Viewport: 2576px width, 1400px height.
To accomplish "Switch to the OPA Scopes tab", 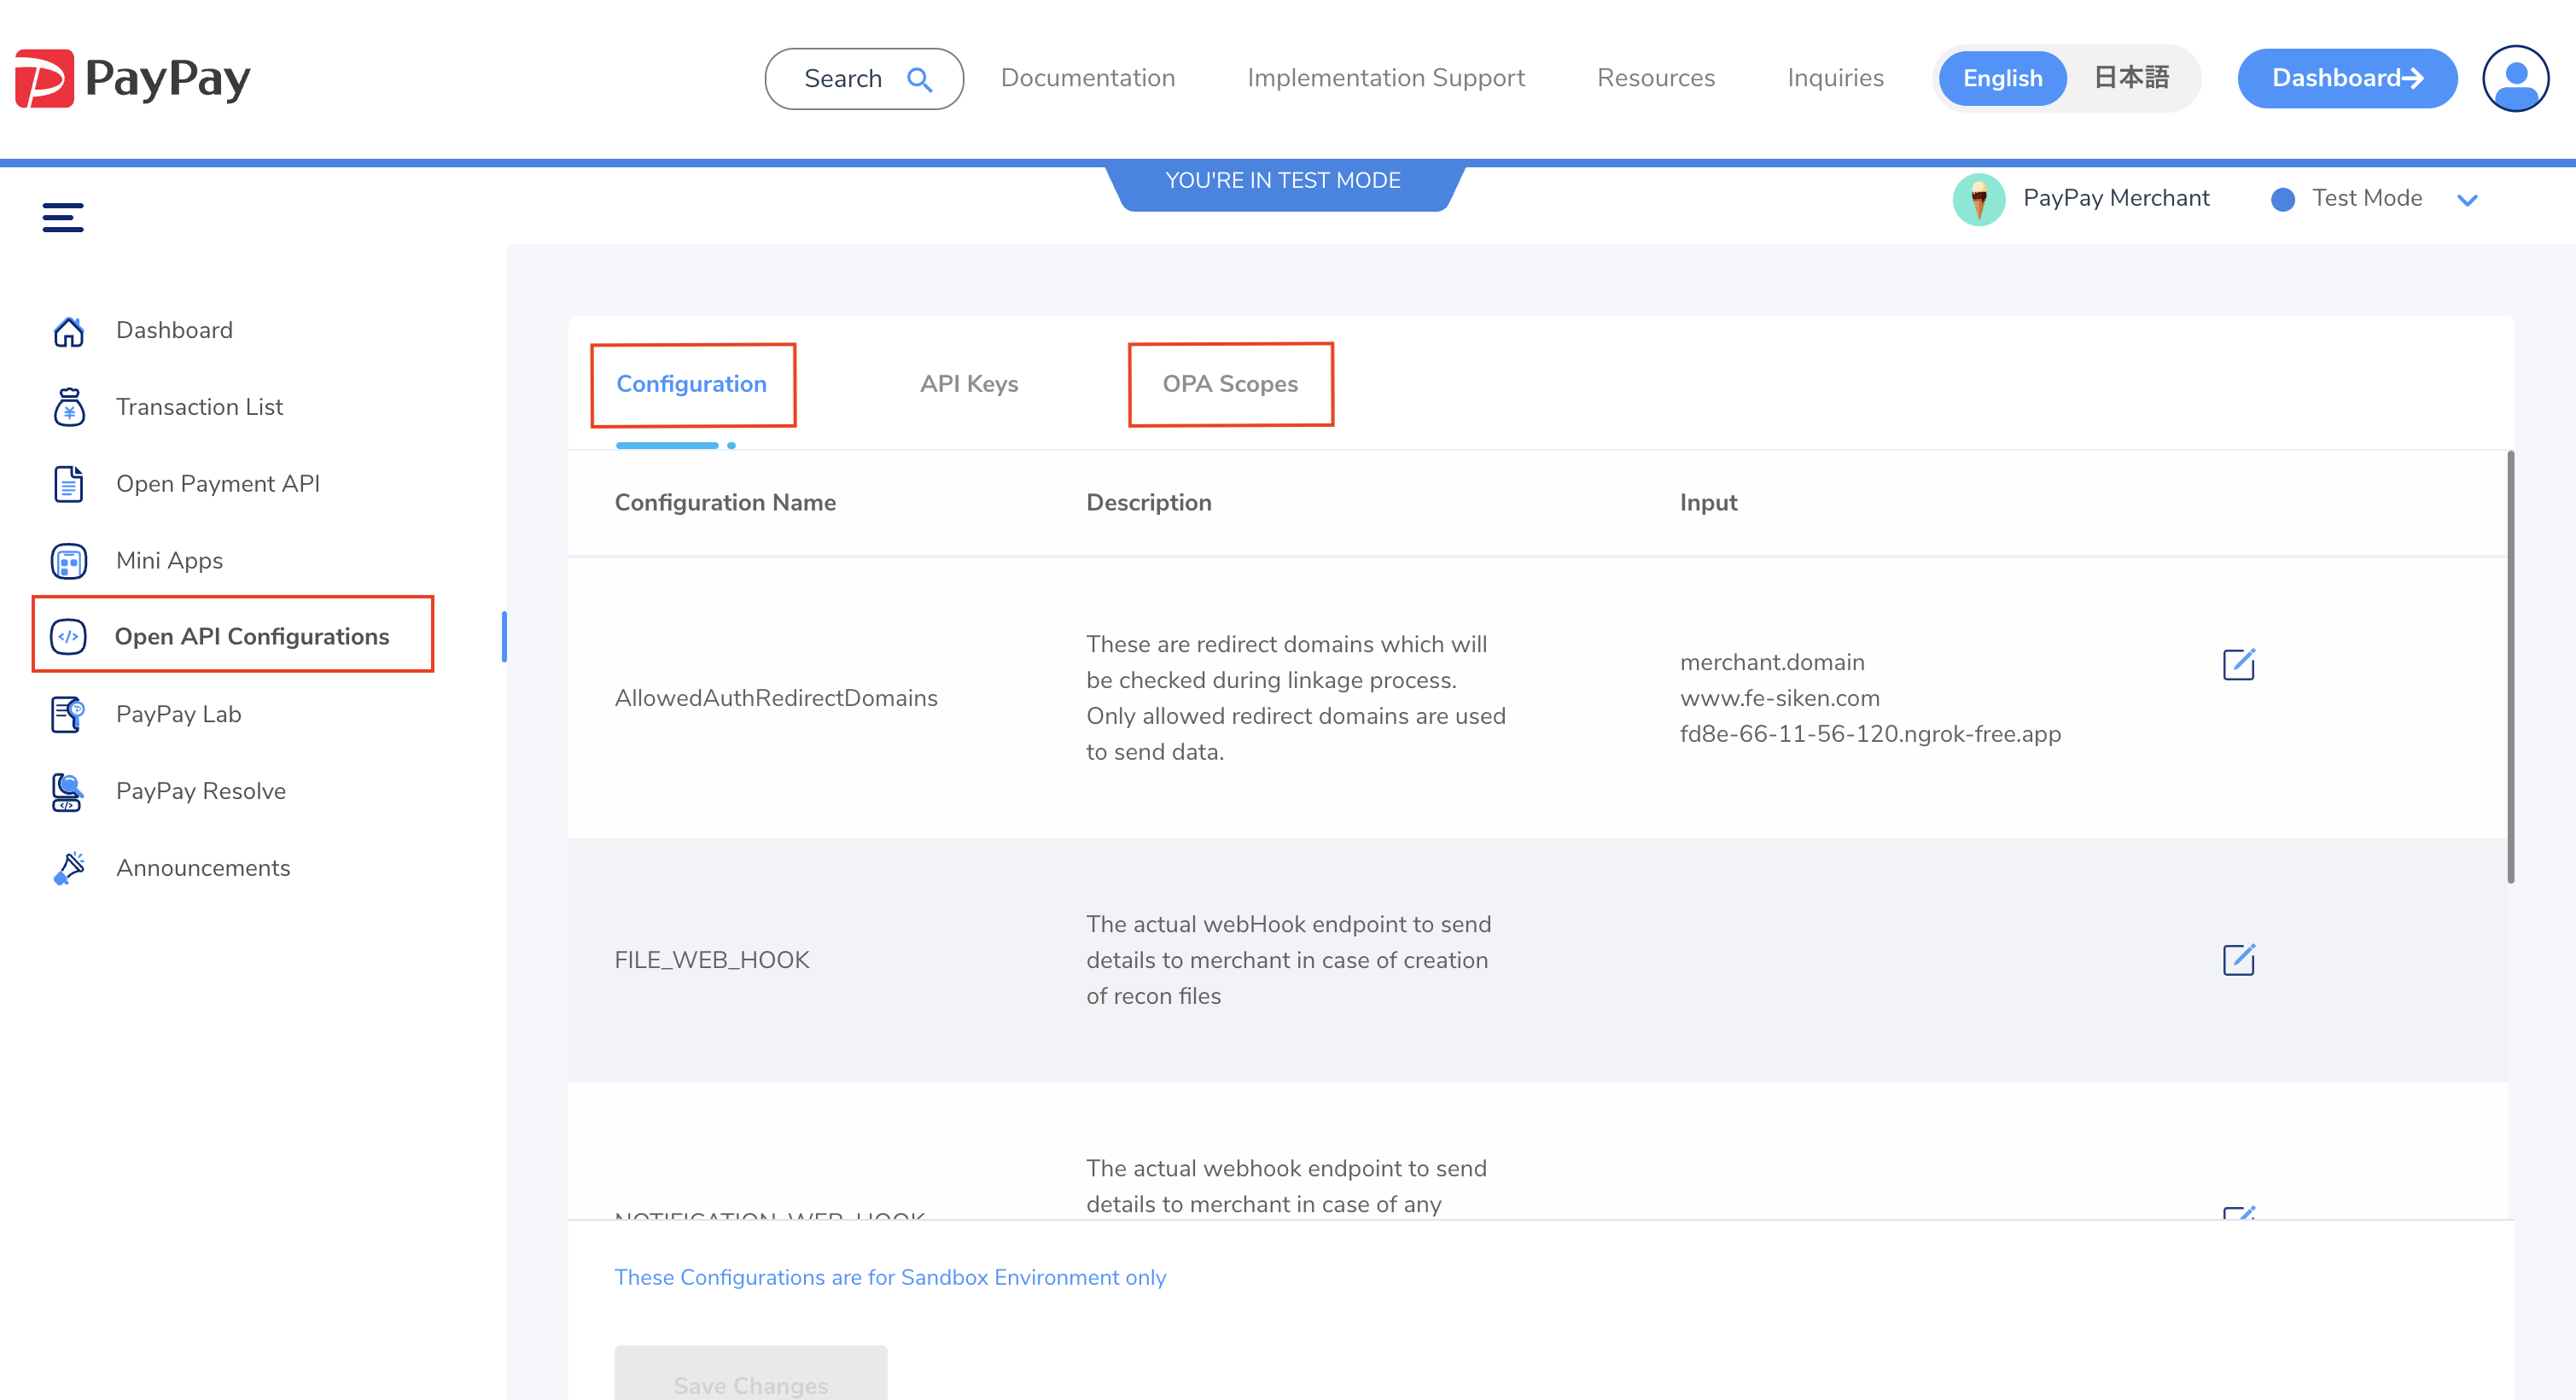I will click(x=1230, y=384).
